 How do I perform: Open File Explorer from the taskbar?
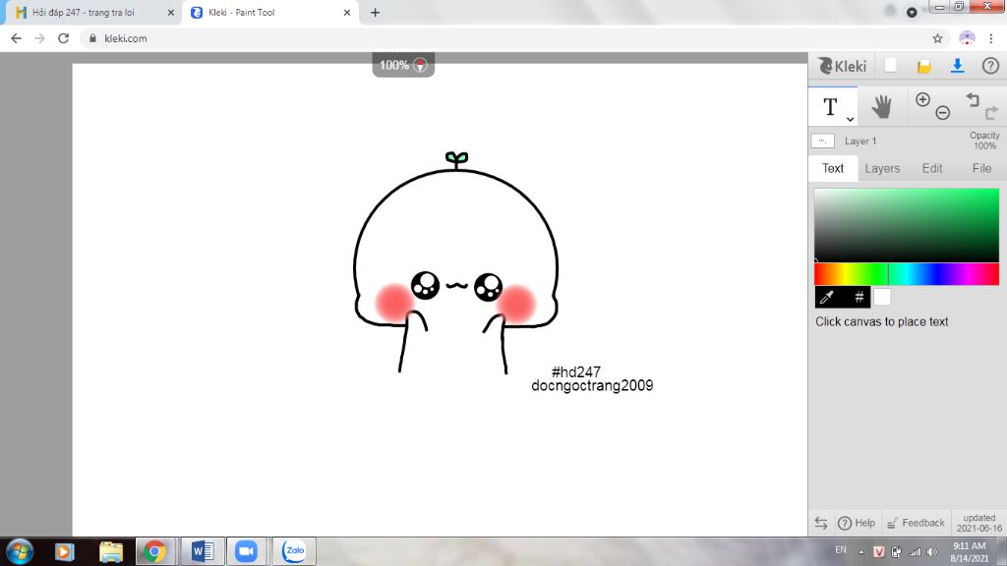pyautogui.click(x=110, y=551)
